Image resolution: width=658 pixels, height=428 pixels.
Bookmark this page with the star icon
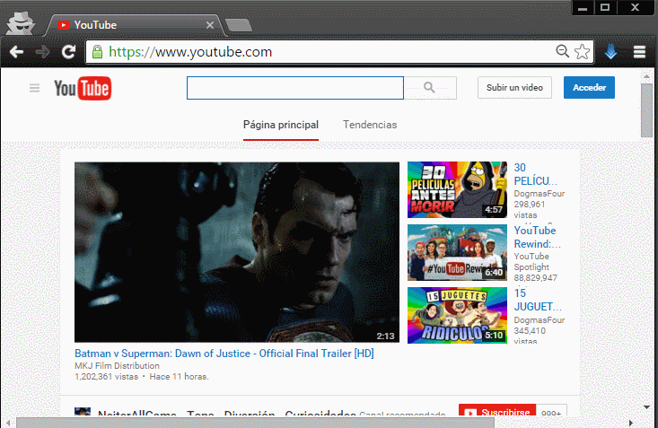[582, 52]
